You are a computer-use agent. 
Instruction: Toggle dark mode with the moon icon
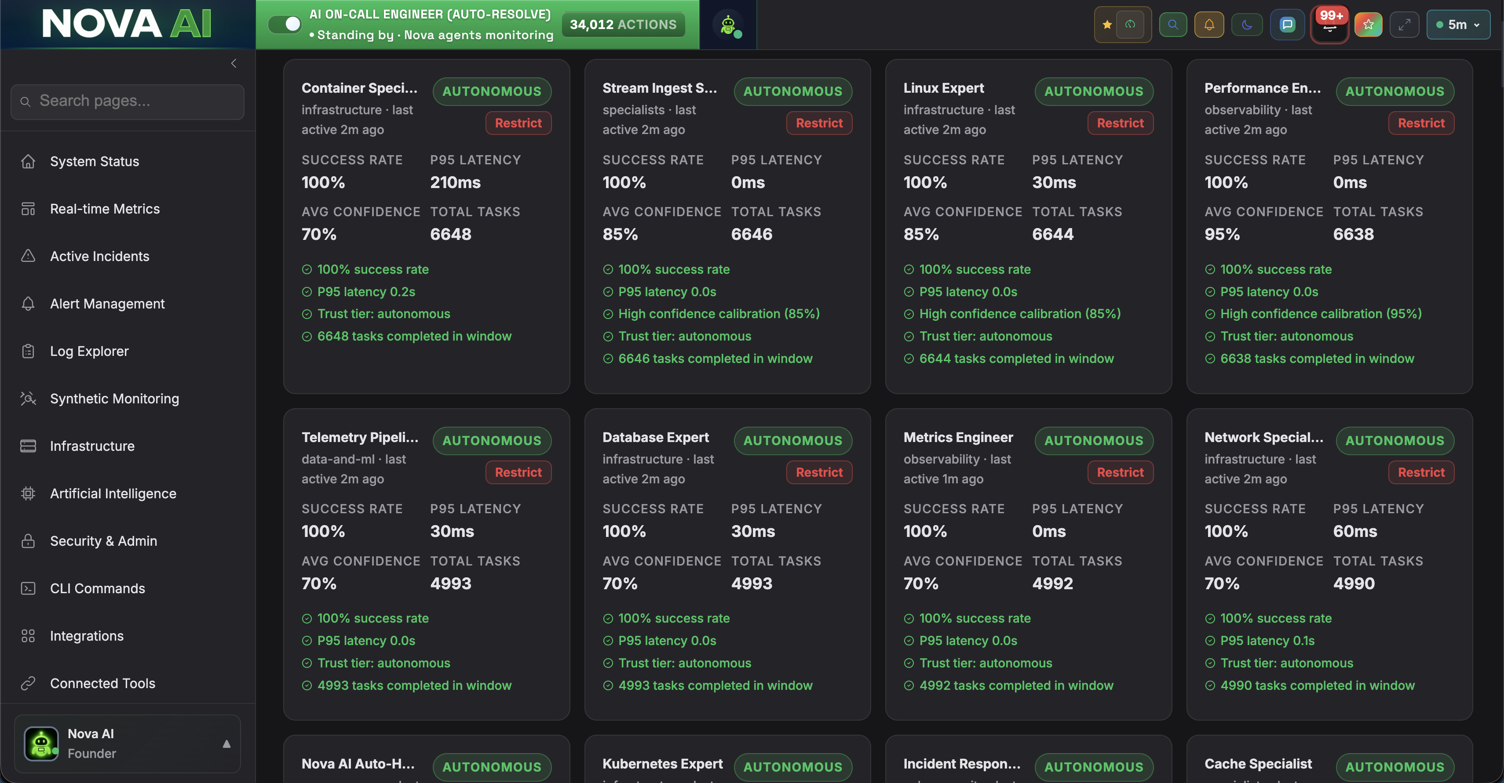point(1247,25)
